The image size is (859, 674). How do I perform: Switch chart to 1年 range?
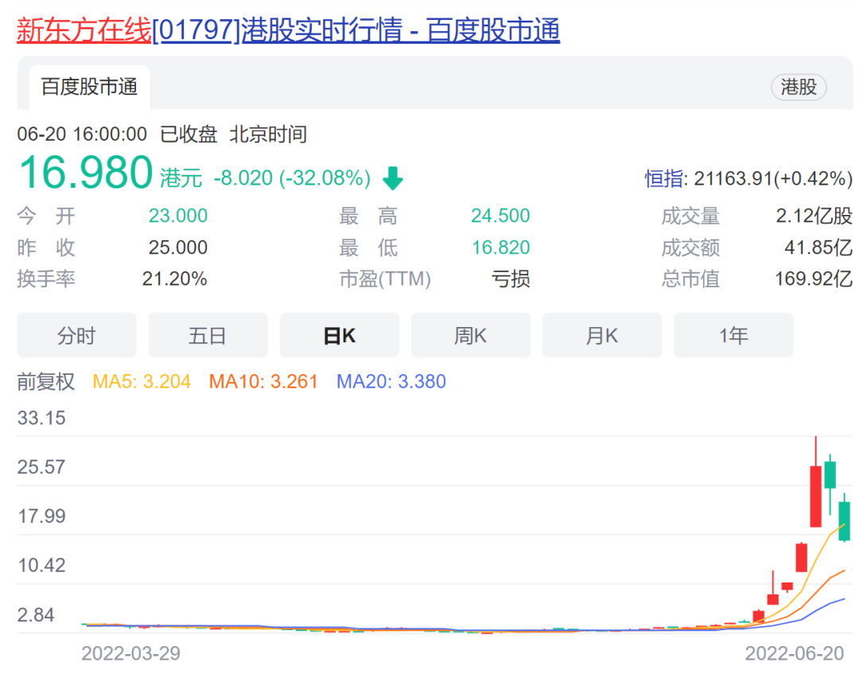coord(733,335)
